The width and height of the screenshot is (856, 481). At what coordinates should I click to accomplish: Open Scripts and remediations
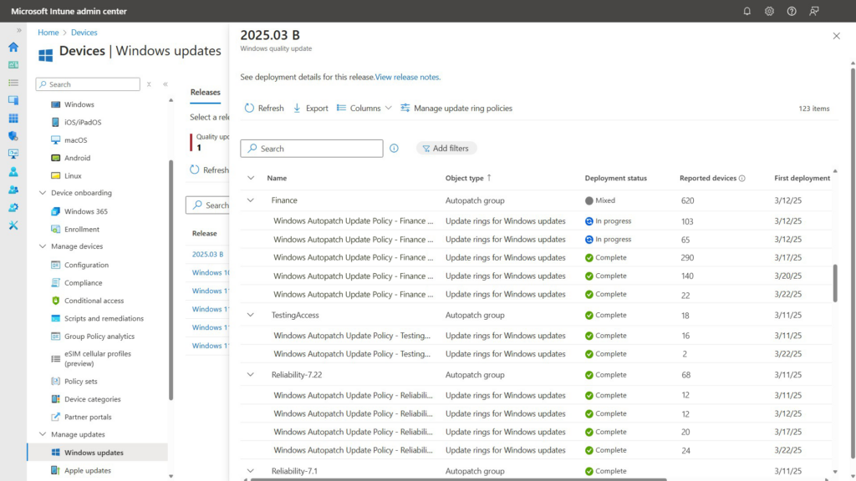[104, 318]
